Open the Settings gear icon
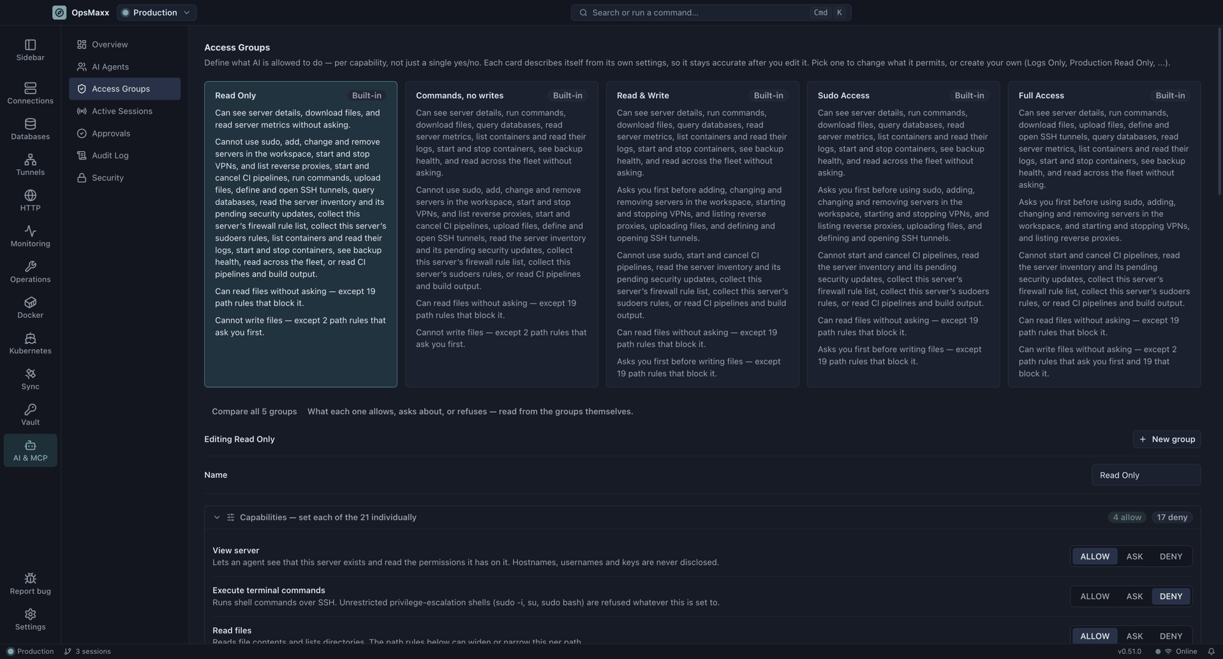The width and height of the screenshot is (1223, 659). [30, 614]
